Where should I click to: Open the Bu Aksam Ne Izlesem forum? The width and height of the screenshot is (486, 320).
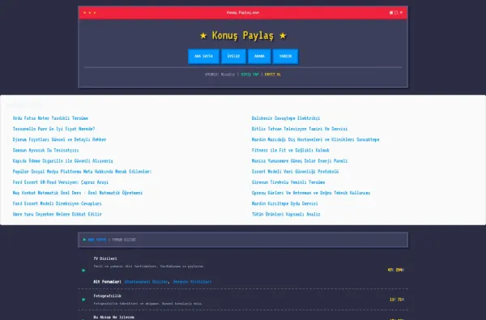click(x=114, y=318)
